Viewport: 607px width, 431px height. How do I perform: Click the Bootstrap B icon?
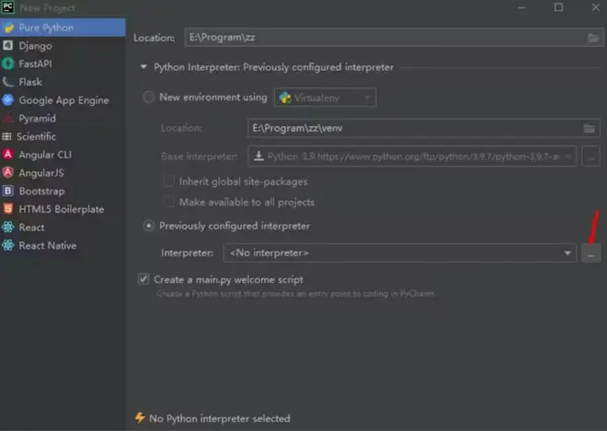[x=7, y=191]
